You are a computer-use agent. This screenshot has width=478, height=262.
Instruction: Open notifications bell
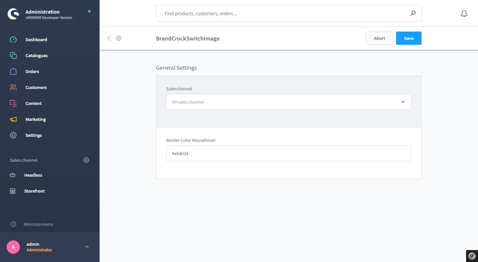[464, 14]
